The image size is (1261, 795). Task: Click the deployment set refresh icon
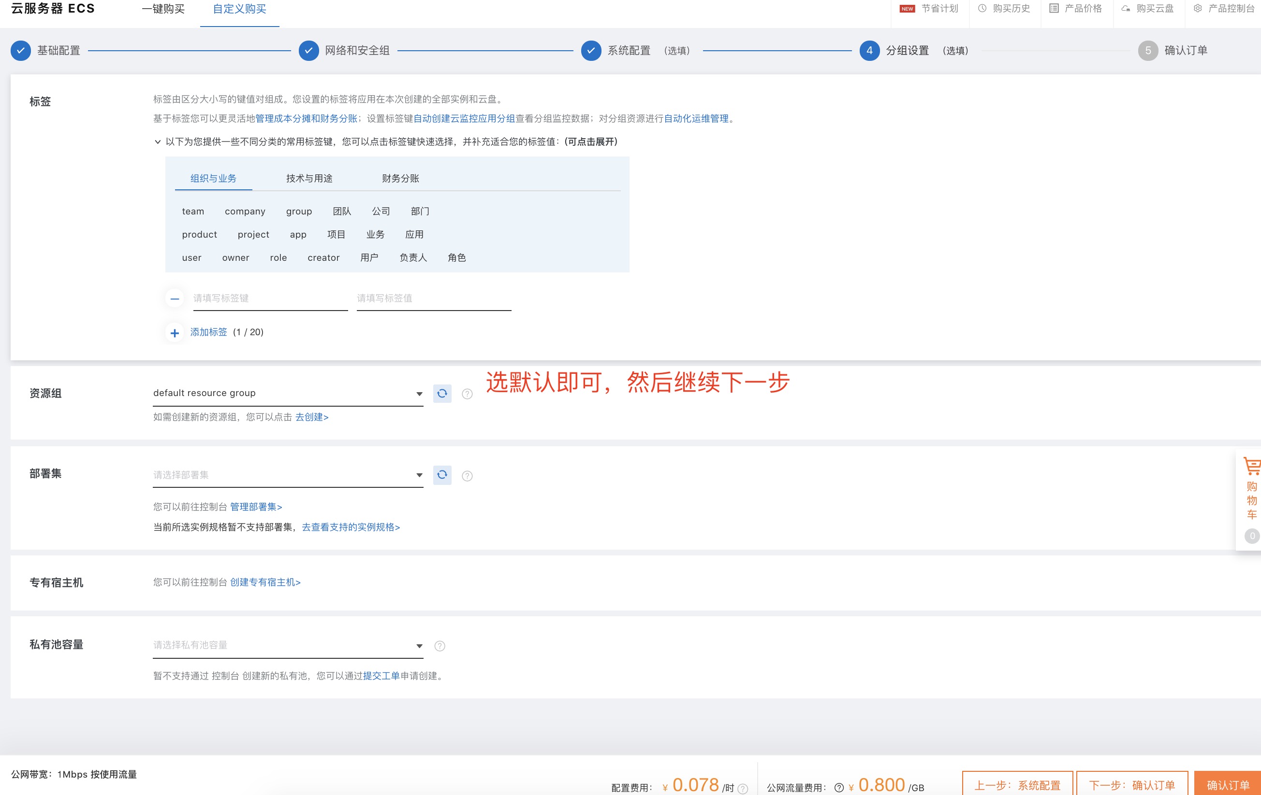tap(442, 475)
